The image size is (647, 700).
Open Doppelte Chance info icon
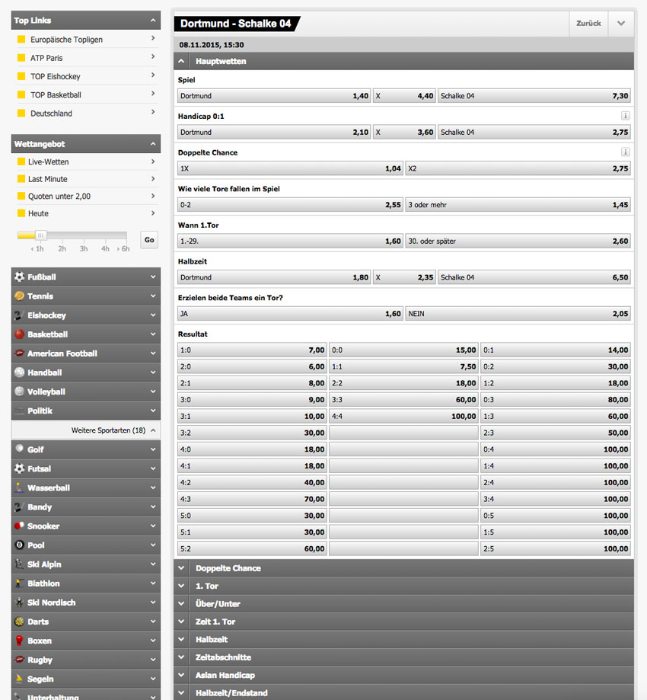pyautogui.click(x=626, y=152)
